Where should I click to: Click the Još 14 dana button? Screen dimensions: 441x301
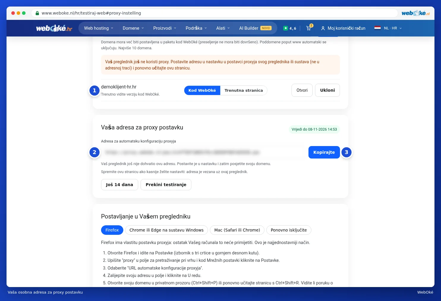[x=119, y=185]
